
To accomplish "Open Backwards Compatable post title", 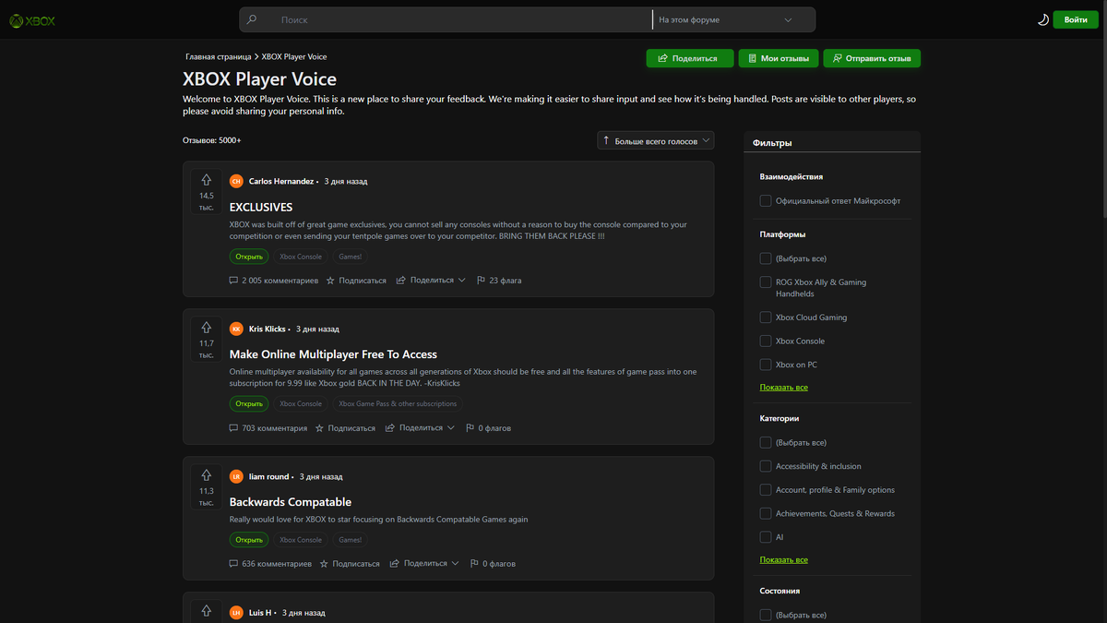I will pos(291,502).
